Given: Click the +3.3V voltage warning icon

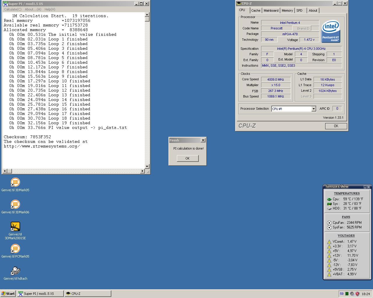Looking at the screenshot, I should click(x=329, y=246).
